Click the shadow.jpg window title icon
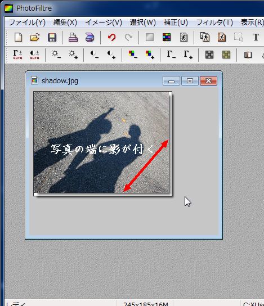The image size is (264, 306). 34,80
